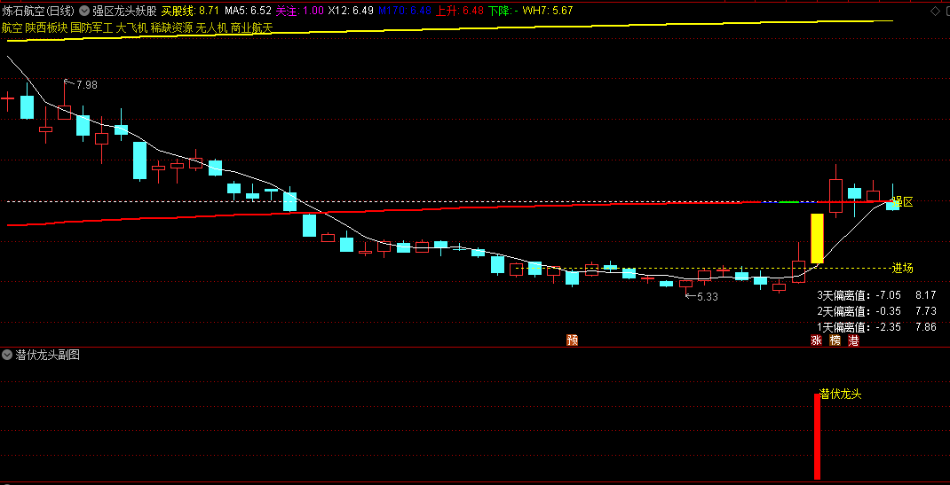Click the 7.73 deviation price value
Viewport: 950px width, 485px height.
tap(926, 311)
